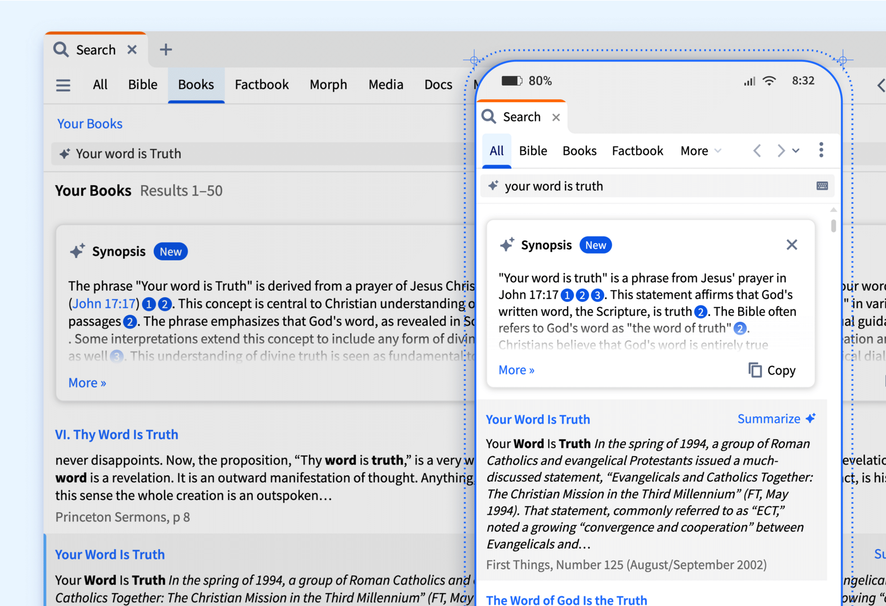Click the mobile cellular signal icon
The image size is (886, 606).
point(749,81)
